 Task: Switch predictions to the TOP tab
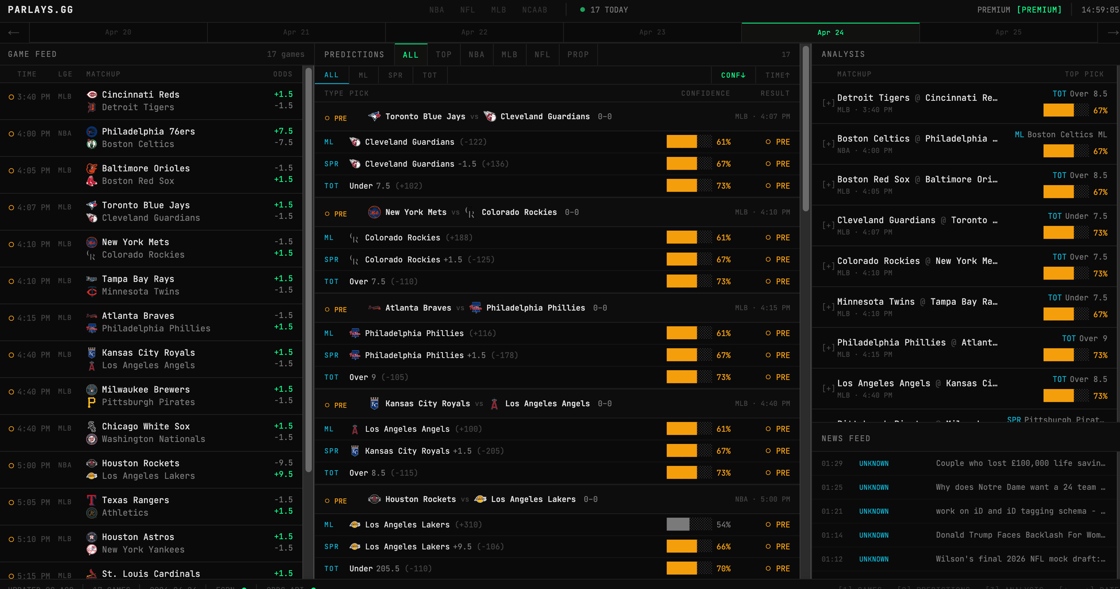point(444,55)
